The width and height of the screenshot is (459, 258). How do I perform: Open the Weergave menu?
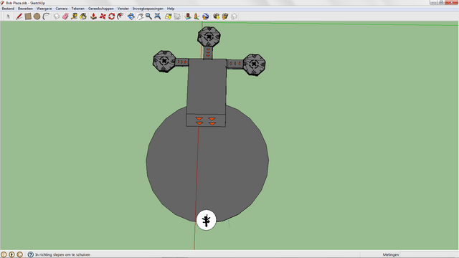[44, 9]
